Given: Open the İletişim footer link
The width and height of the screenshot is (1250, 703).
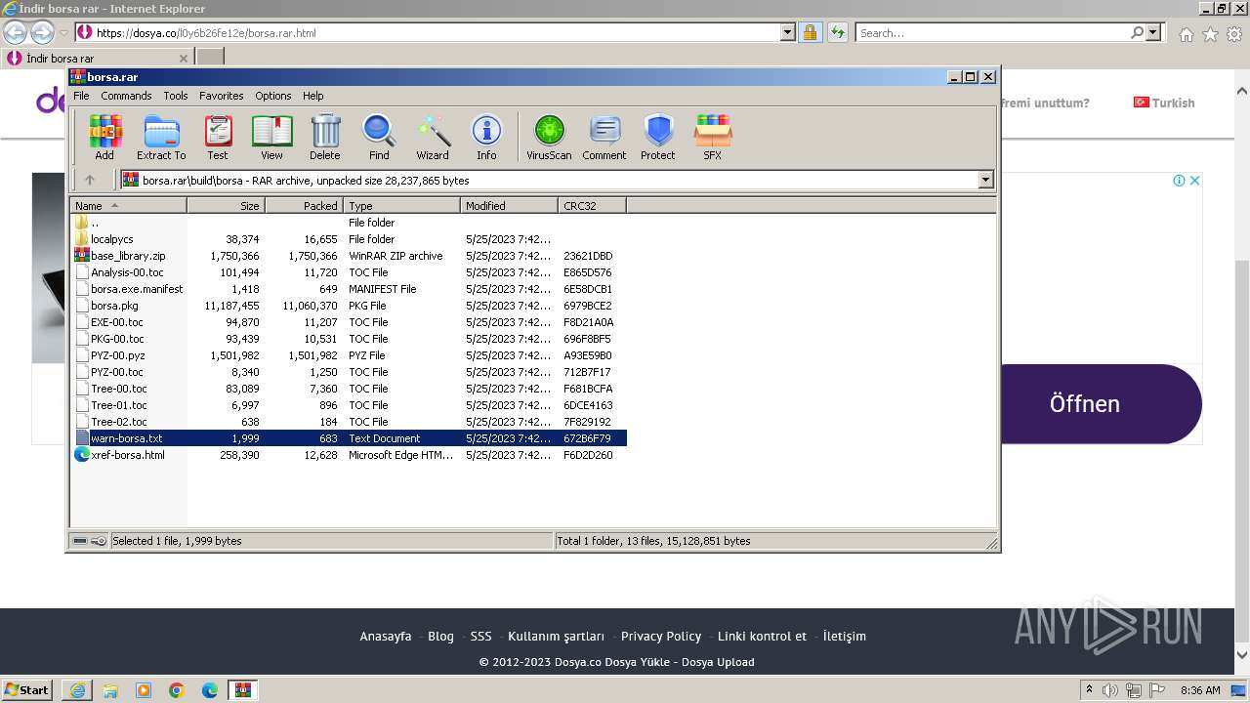Looking at the screenshot, I should pyautogui.click(x=845, y=636).
